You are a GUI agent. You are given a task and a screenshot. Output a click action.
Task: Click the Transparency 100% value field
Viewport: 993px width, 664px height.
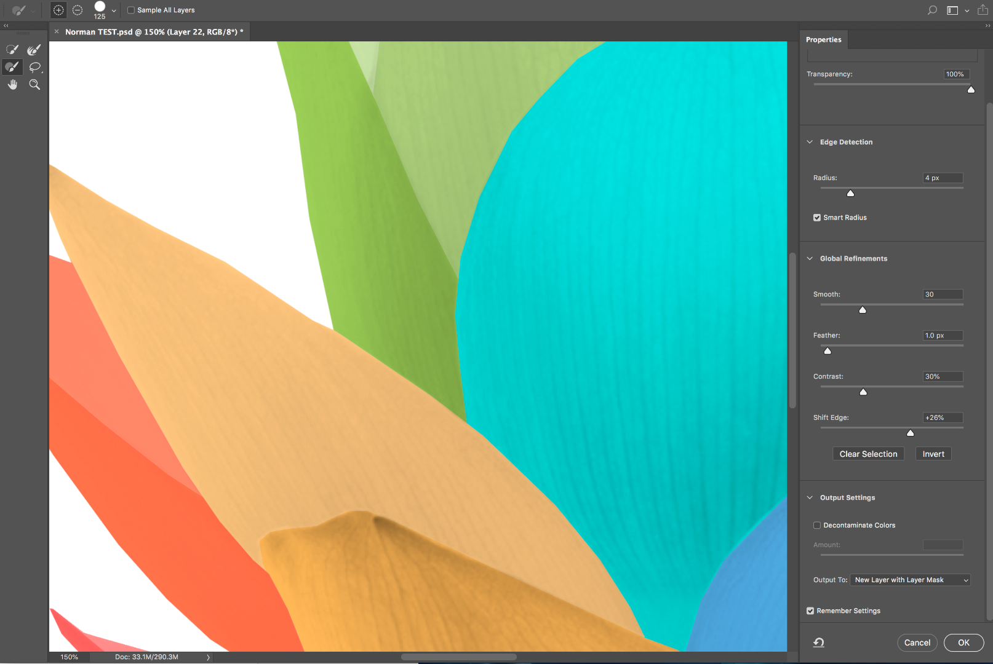957,74
